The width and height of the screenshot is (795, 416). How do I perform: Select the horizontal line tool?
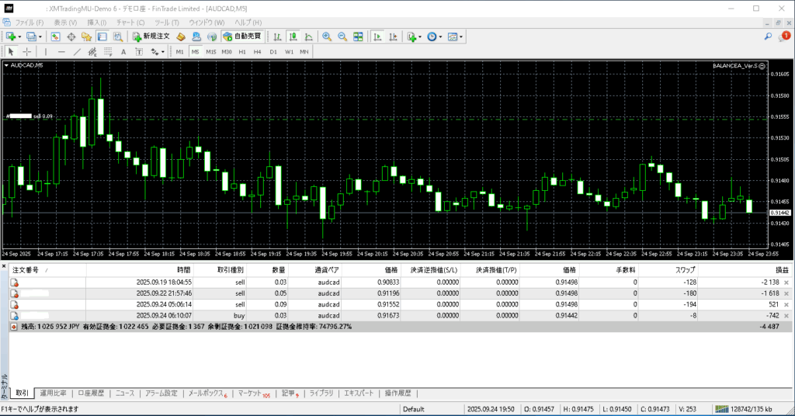click(x=61, y=52)
